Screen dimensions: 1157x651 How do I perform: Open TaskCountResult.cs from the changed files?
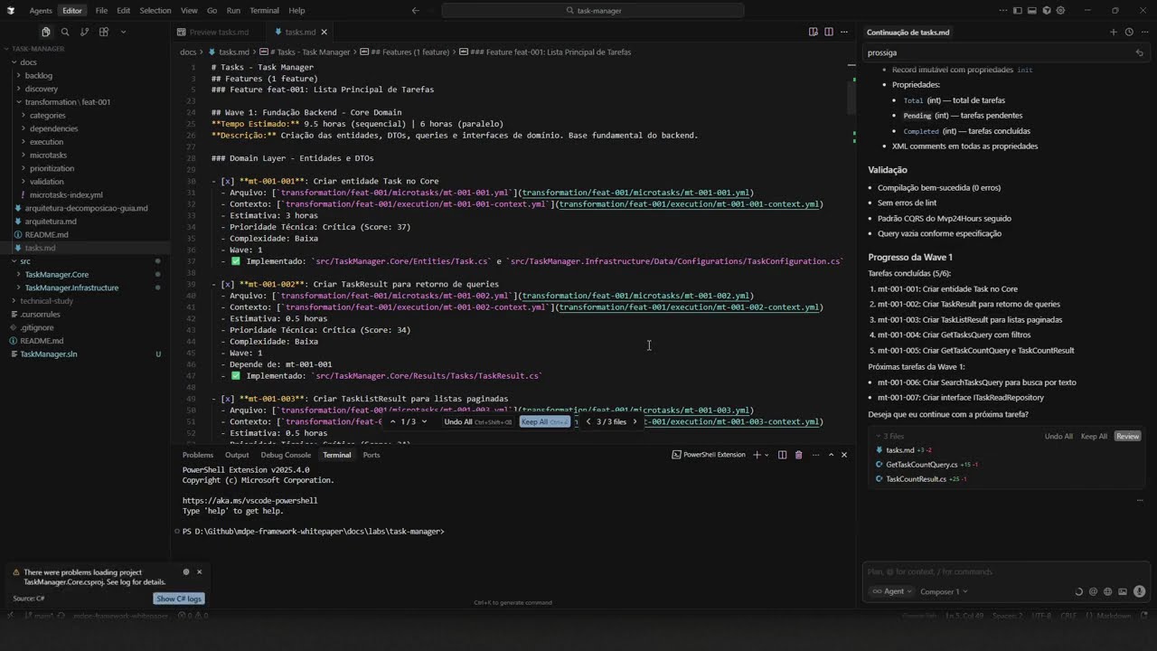pyautogui.click(x=916, y=478)
